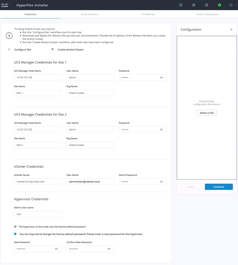Image resolution: width=238 pixels, height=265 pixels.
Task: Click the Cisco logo in header
Action: pyautogui.click(x=5, y=5)
